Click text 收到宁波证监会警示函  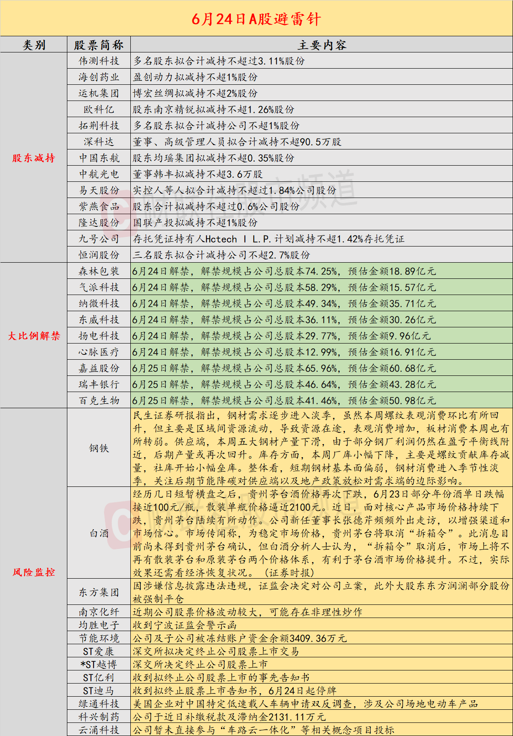(x=185, y=625)
